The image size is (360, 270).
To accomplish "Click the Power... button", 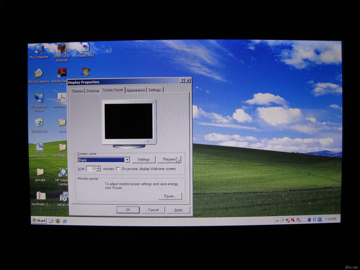I will (170, 196).
